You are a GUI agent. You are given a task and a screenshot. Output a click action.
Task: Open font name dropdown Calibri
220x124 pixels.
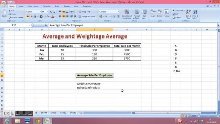(x=40, y=12)
